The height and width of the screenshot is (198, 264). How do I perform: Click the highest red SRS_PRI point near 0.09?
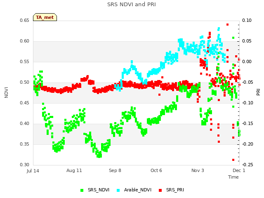coord(227,25)
